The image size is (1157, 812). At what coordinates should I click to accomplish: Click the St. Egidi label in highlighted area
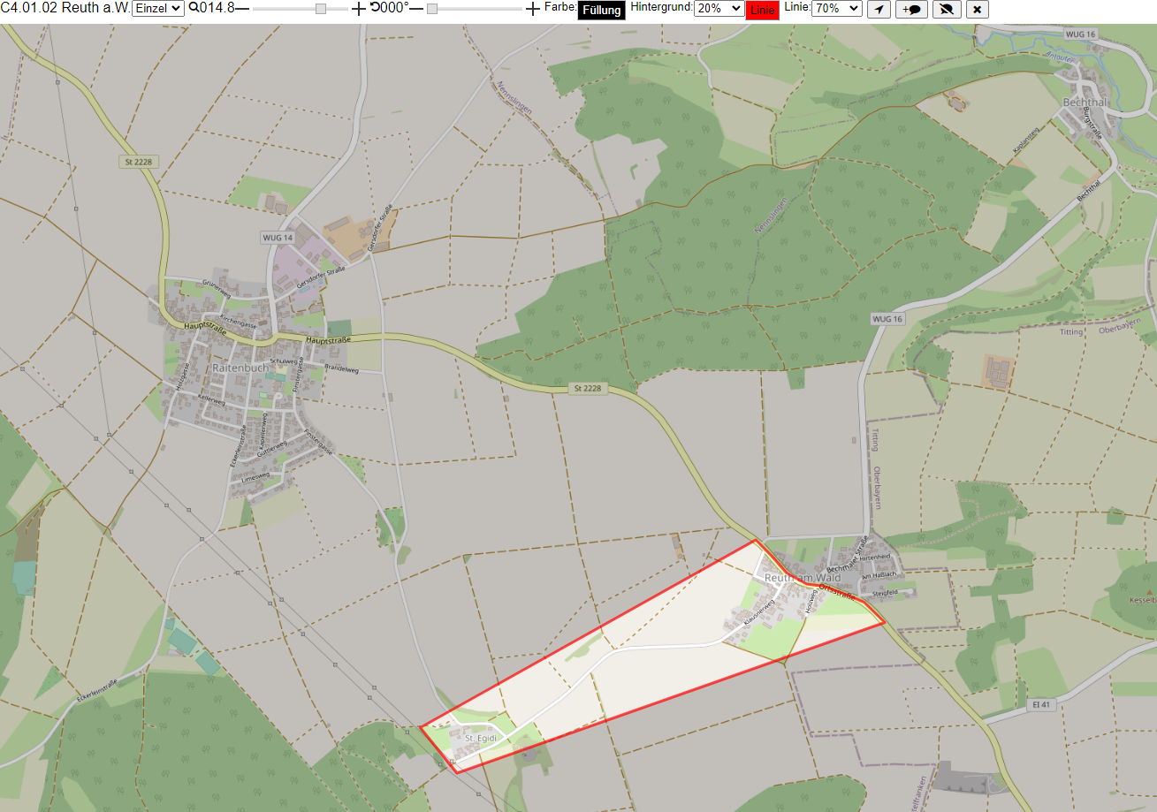(x=482, y=737)
